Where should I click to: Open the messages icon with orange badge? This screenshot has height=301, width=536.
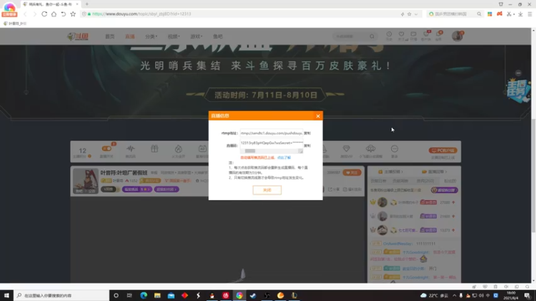[439, 35]
